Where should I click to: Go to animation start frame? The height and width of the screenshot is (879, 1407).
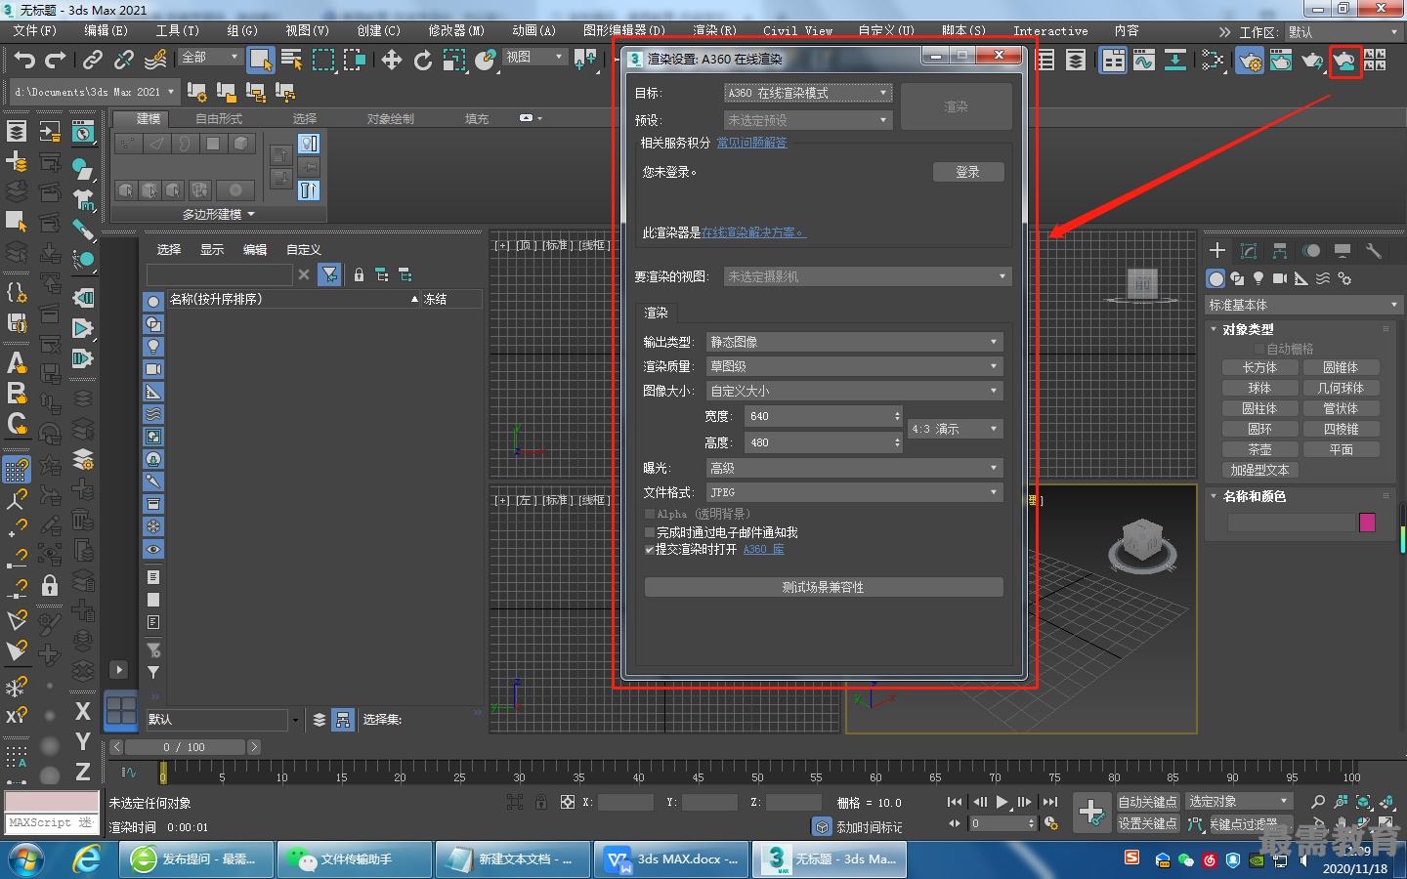[x=955, y=802]
